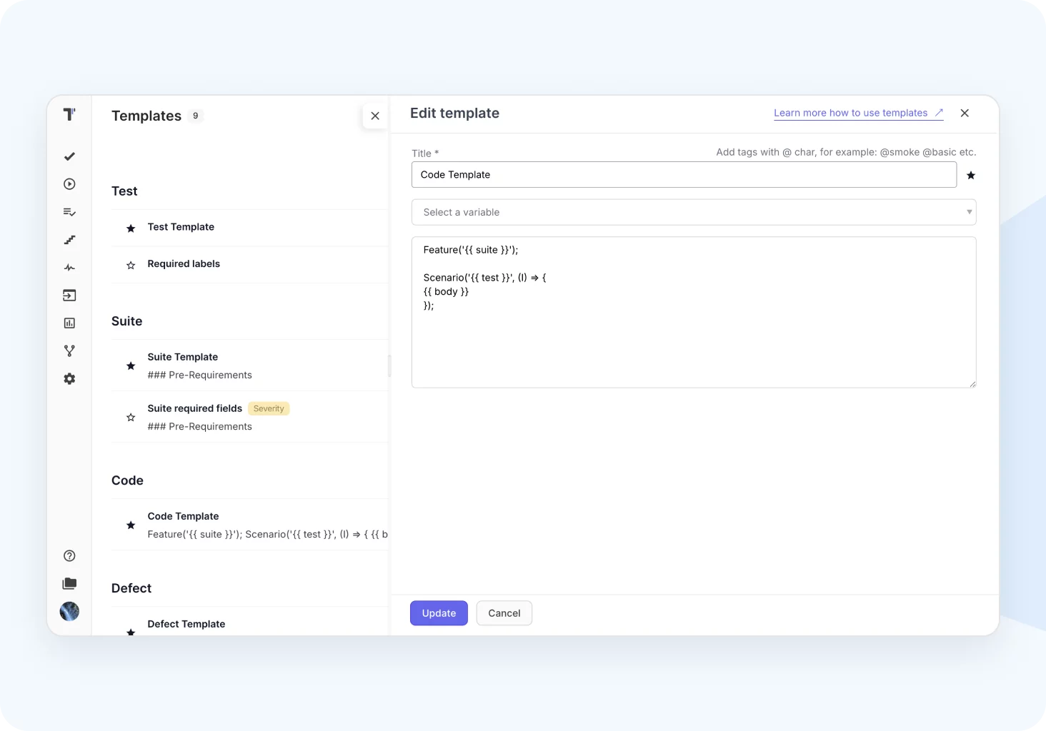Open the Pulse activity icon in sidebar
The height and width of the screenshot is (731, 1046).
coord(69,268)
